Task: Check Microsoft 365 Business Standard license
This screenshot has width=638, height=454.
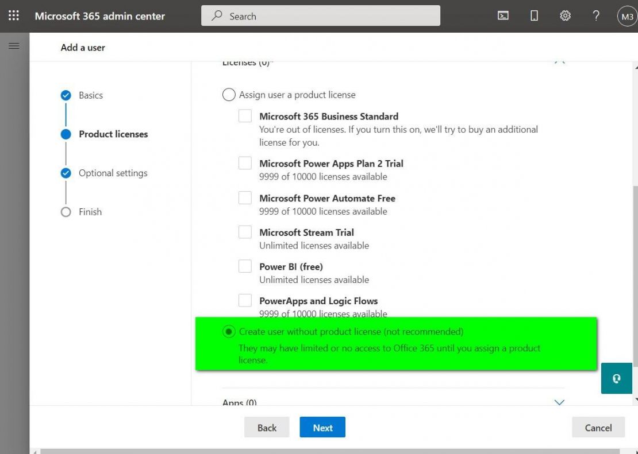Action: (245, 116)
